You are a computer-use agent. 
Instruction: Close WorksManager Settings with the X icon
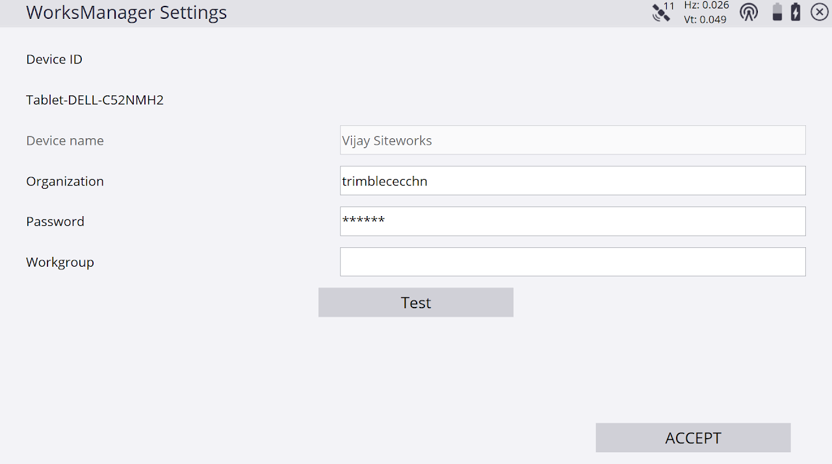point(819,12)
